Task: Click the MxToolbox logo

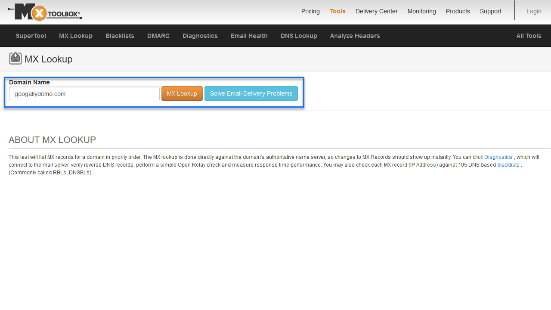Action: pos(45,12)
